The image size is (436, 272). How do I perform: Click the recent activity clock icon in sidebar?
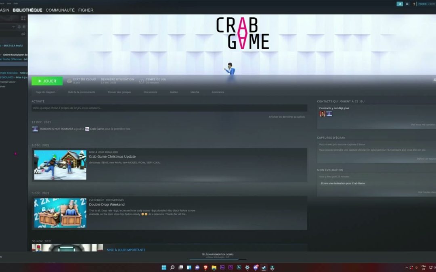19,27
